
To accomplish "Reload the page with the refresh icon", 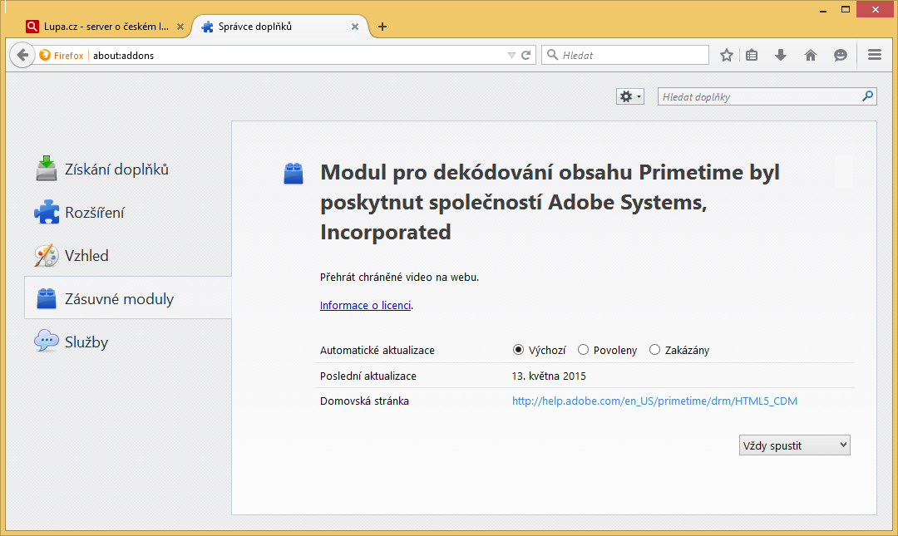I will tap(525, 56).
